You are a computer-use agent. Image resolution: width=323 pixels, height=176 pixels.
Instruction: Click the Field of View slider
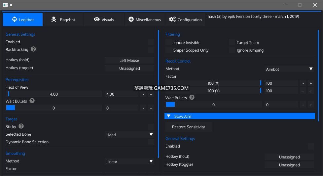(54, 94)
